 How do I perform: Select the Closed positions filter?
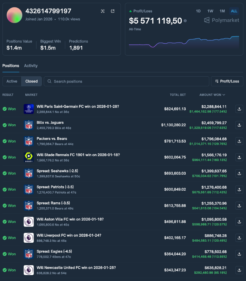pos(32,81)
